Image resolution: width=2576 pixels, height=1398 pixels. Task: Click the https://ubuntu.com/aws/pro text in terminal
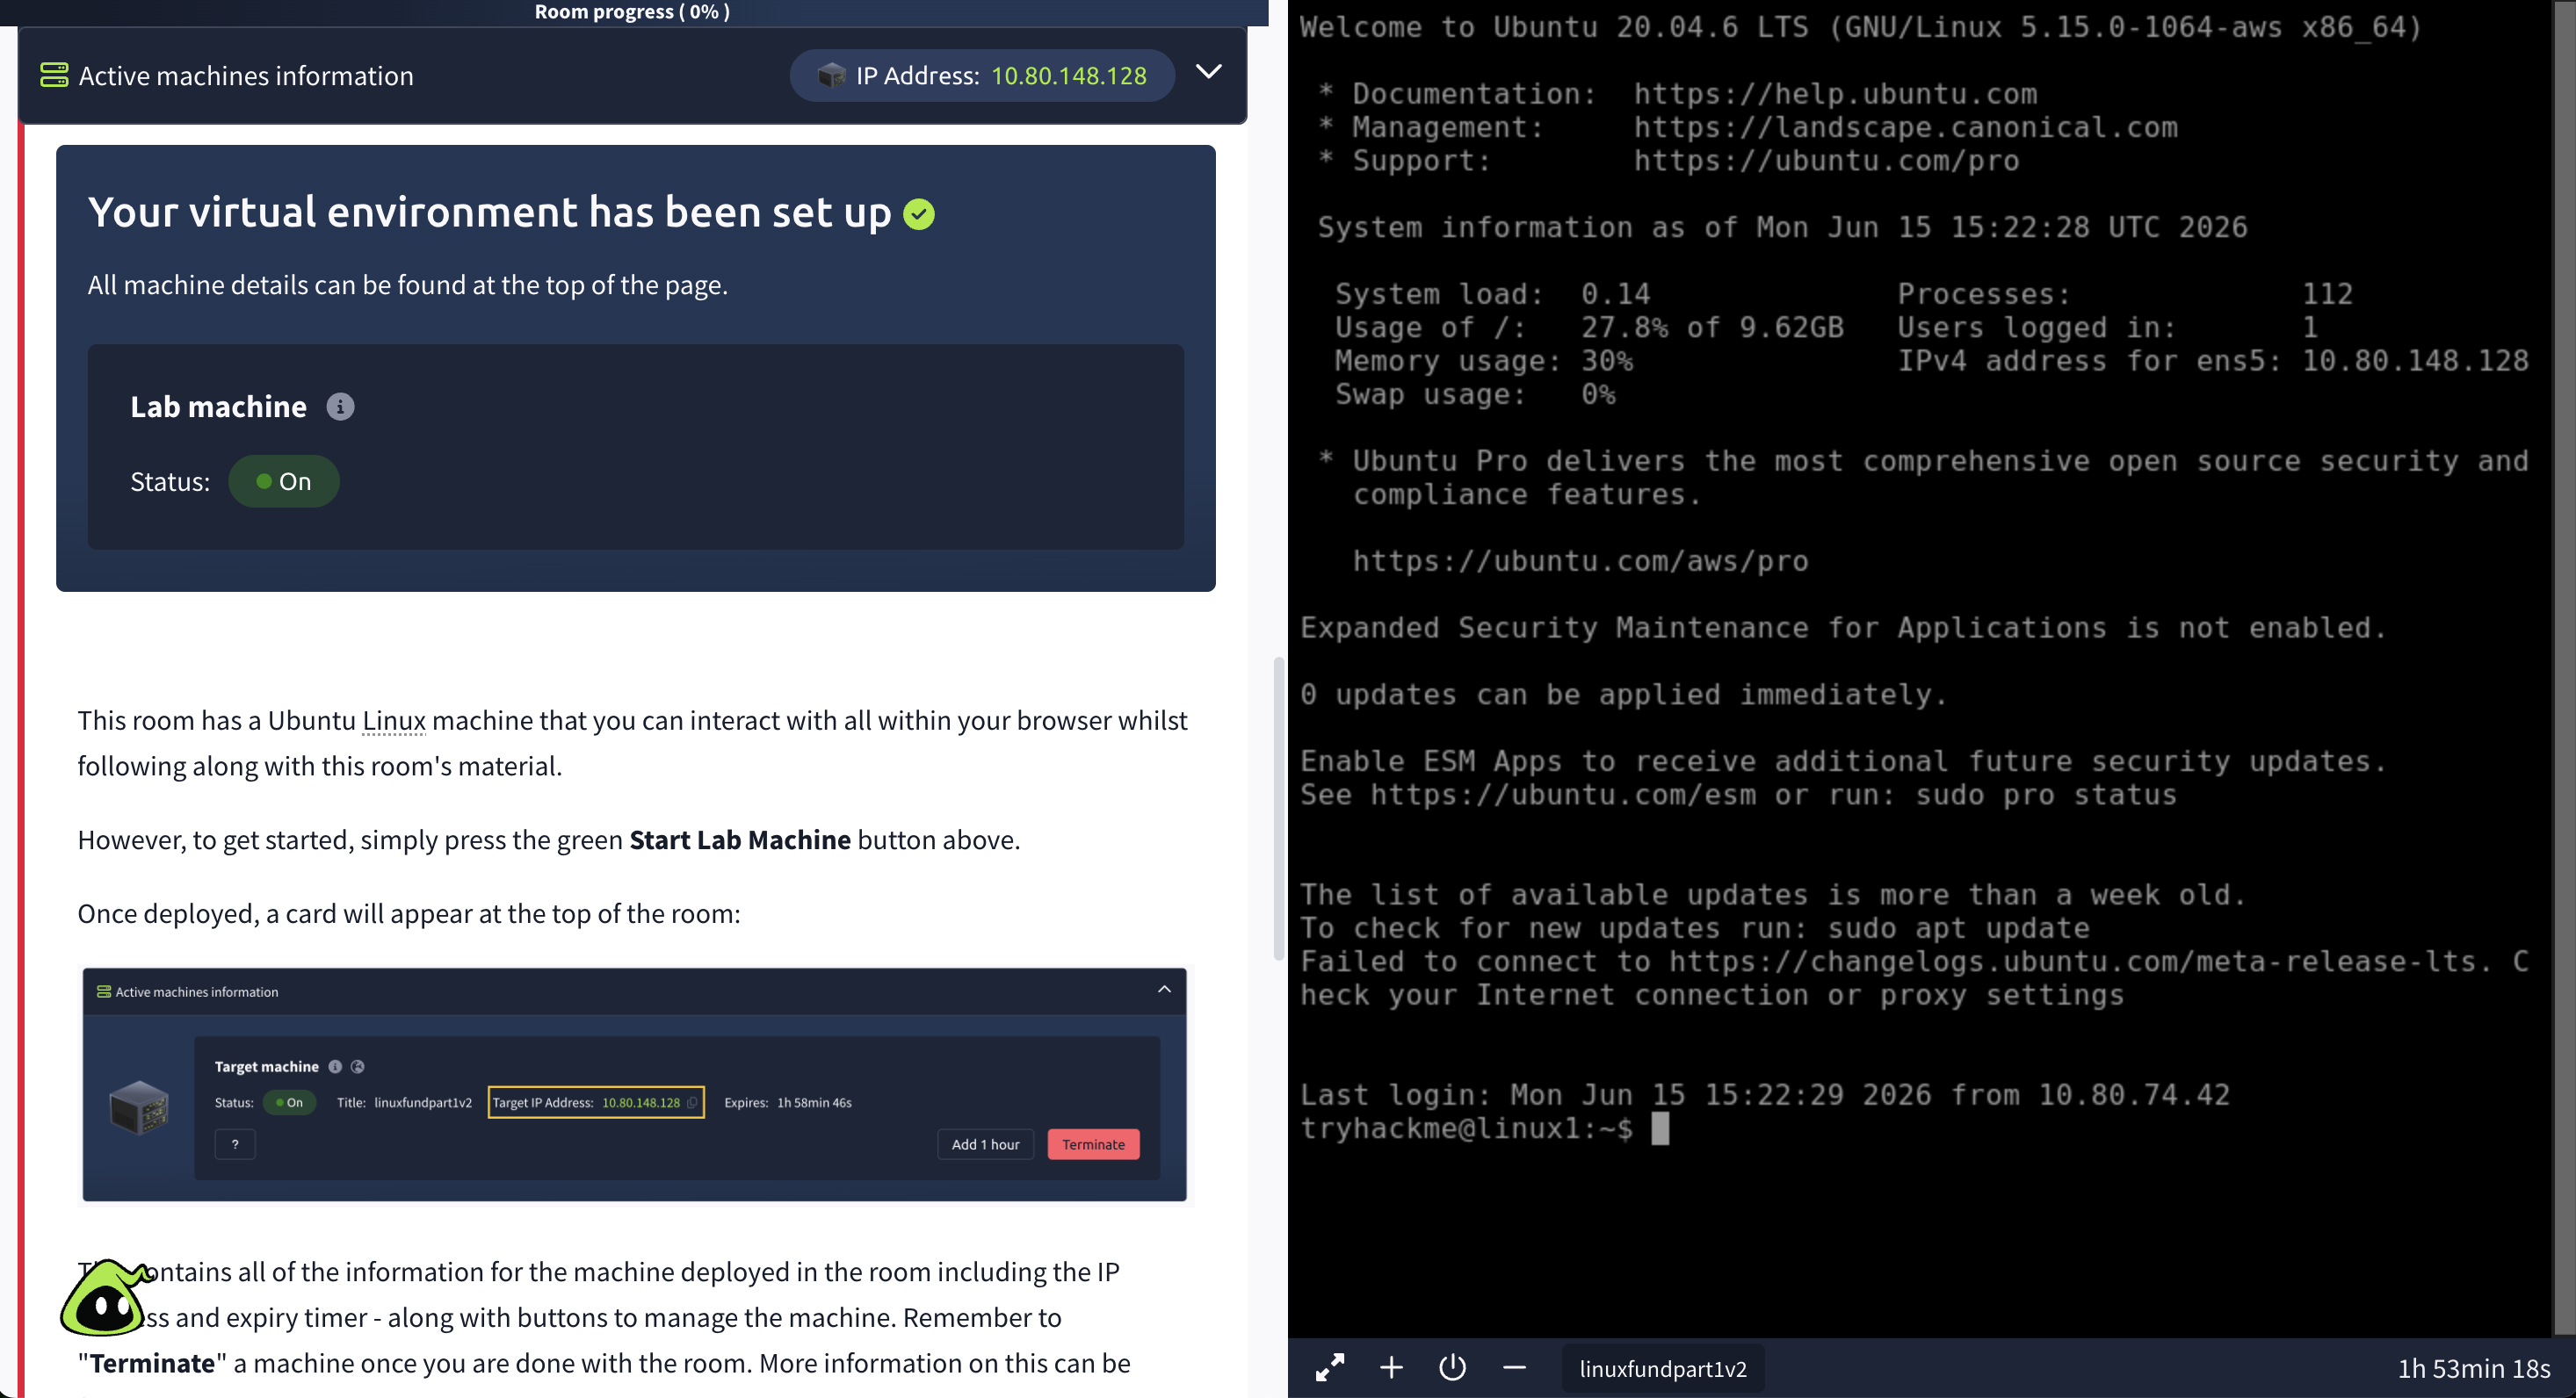click(1580, 560)
